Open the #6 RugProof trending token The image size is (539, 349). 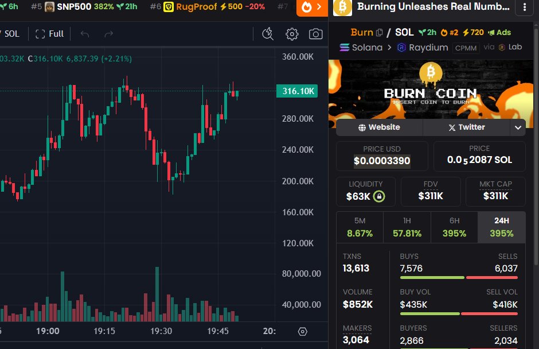pyautogui.click(x=208, y=6)
